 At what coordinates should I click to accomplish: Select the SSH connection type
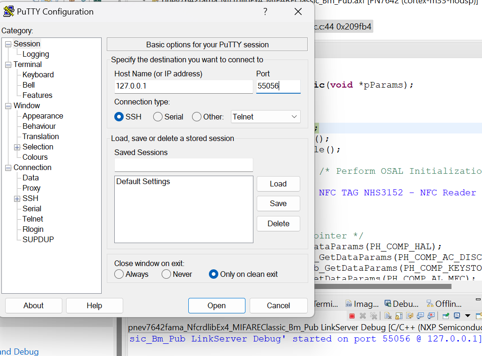[119, 117]
